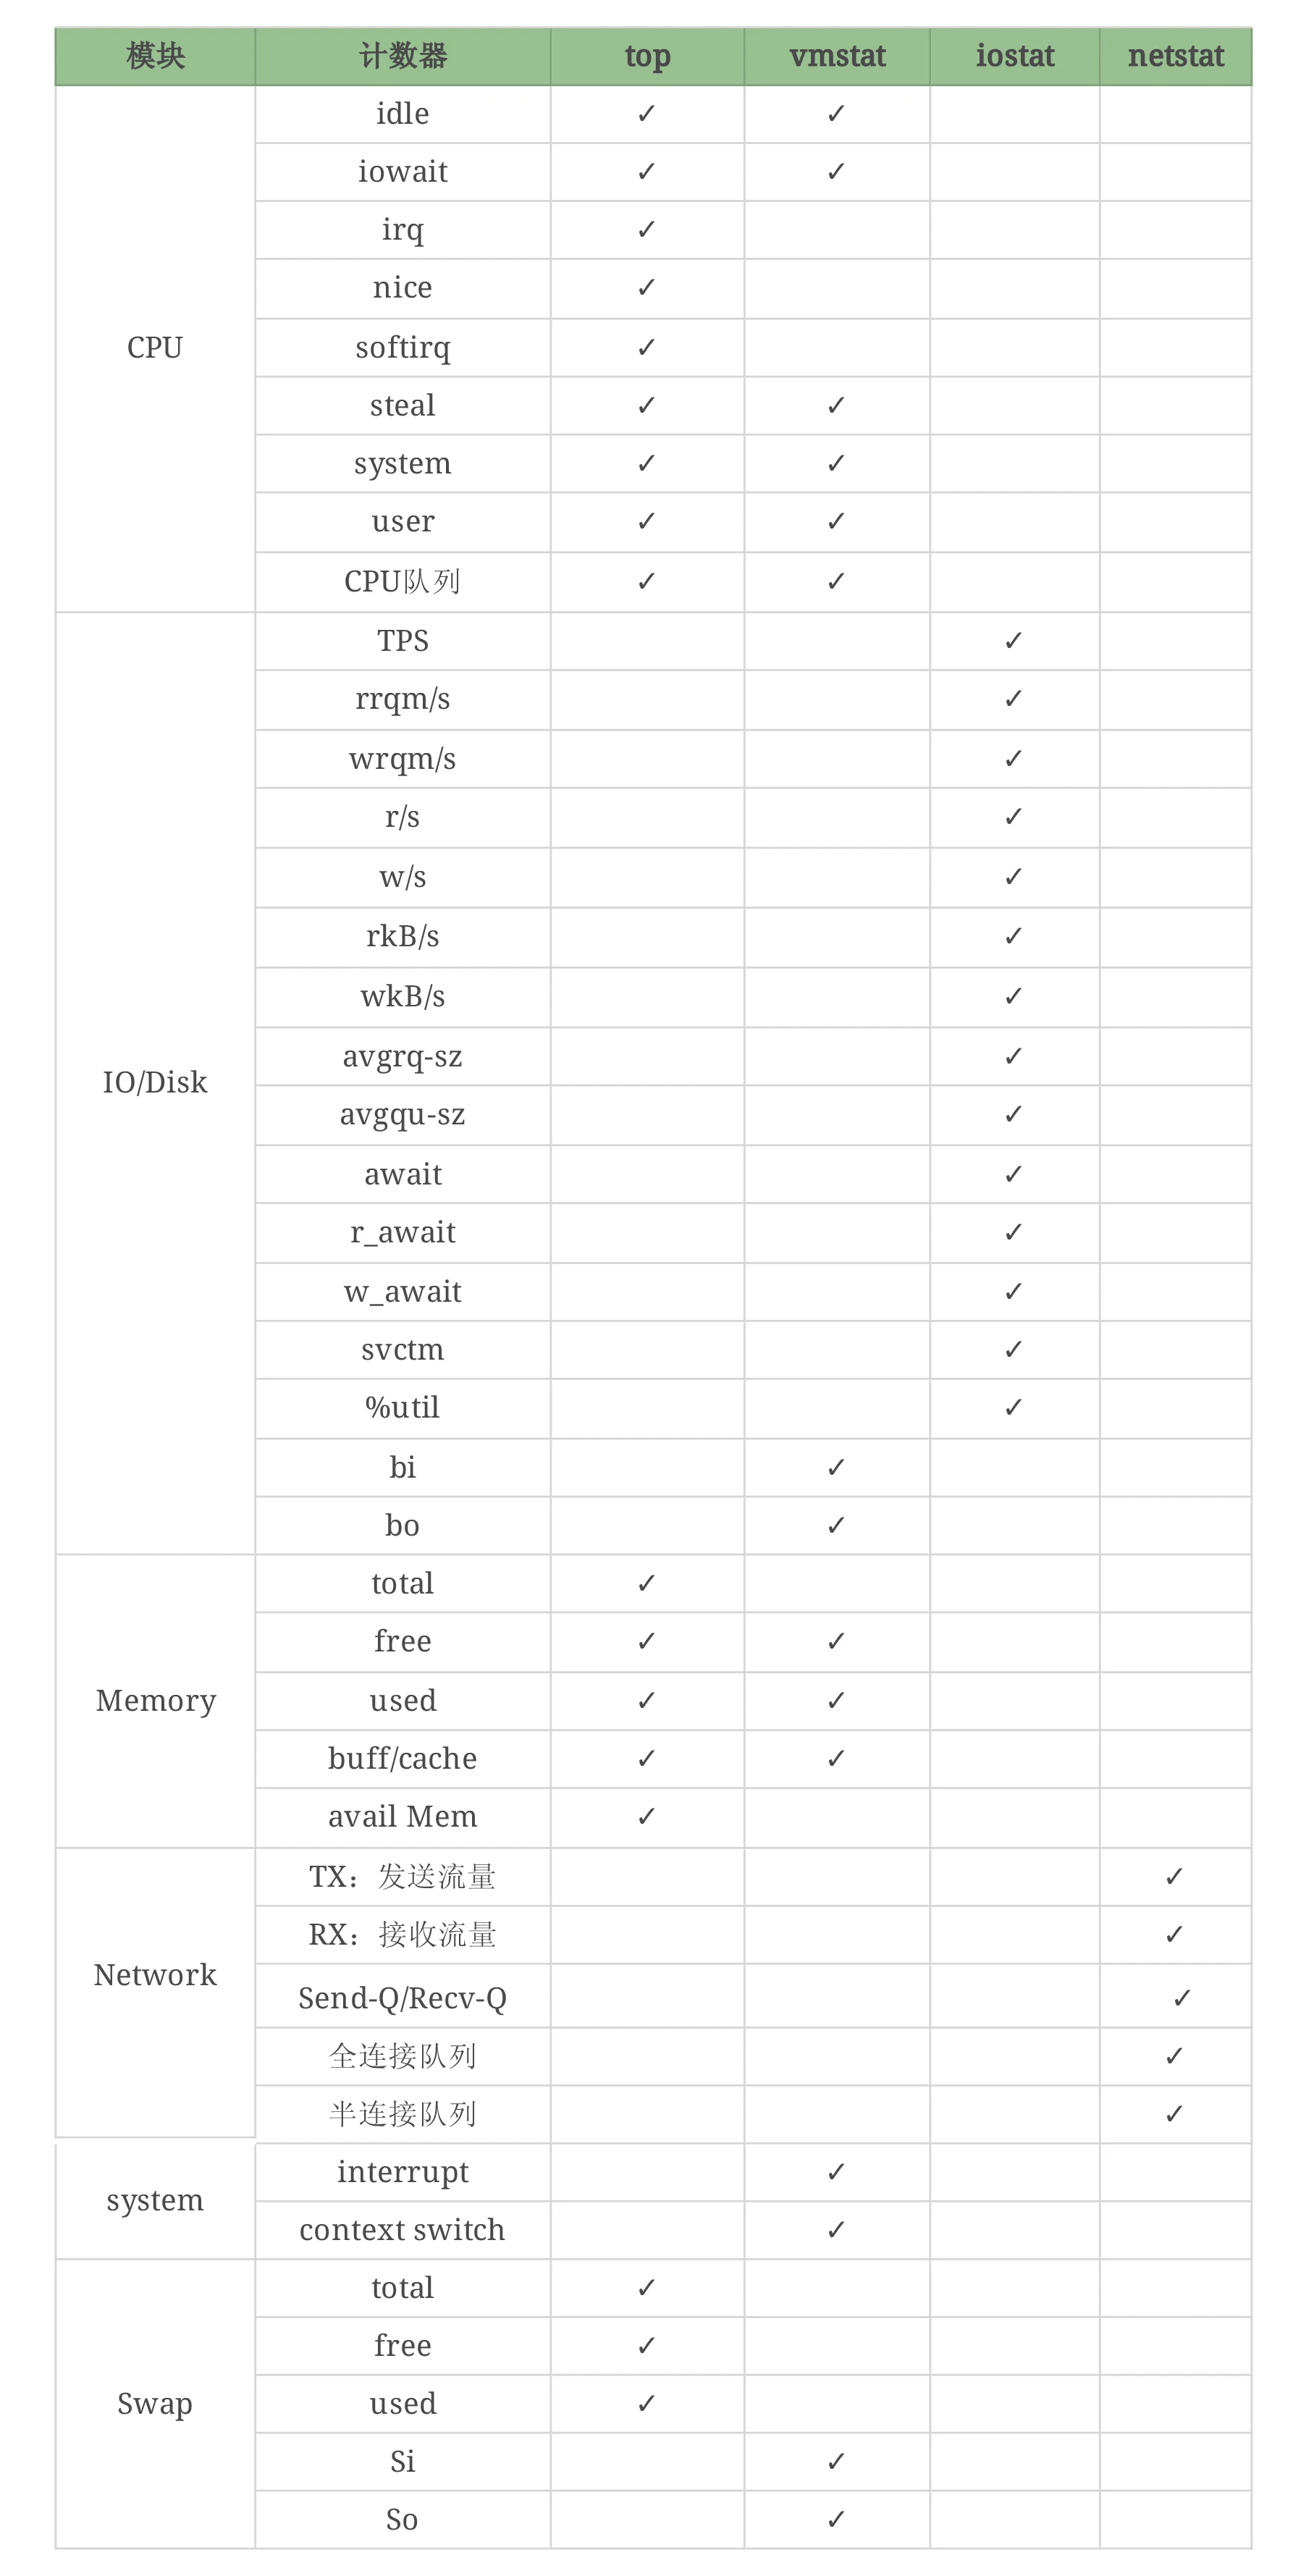Viewport: 1306px width, 2576px height.
Task: Click the iostat checkmark for TPS
Action: [x=1013, y=640]
